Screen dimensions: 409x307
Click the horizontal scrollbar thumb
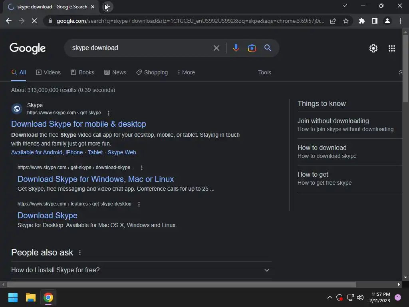[181, 284]
